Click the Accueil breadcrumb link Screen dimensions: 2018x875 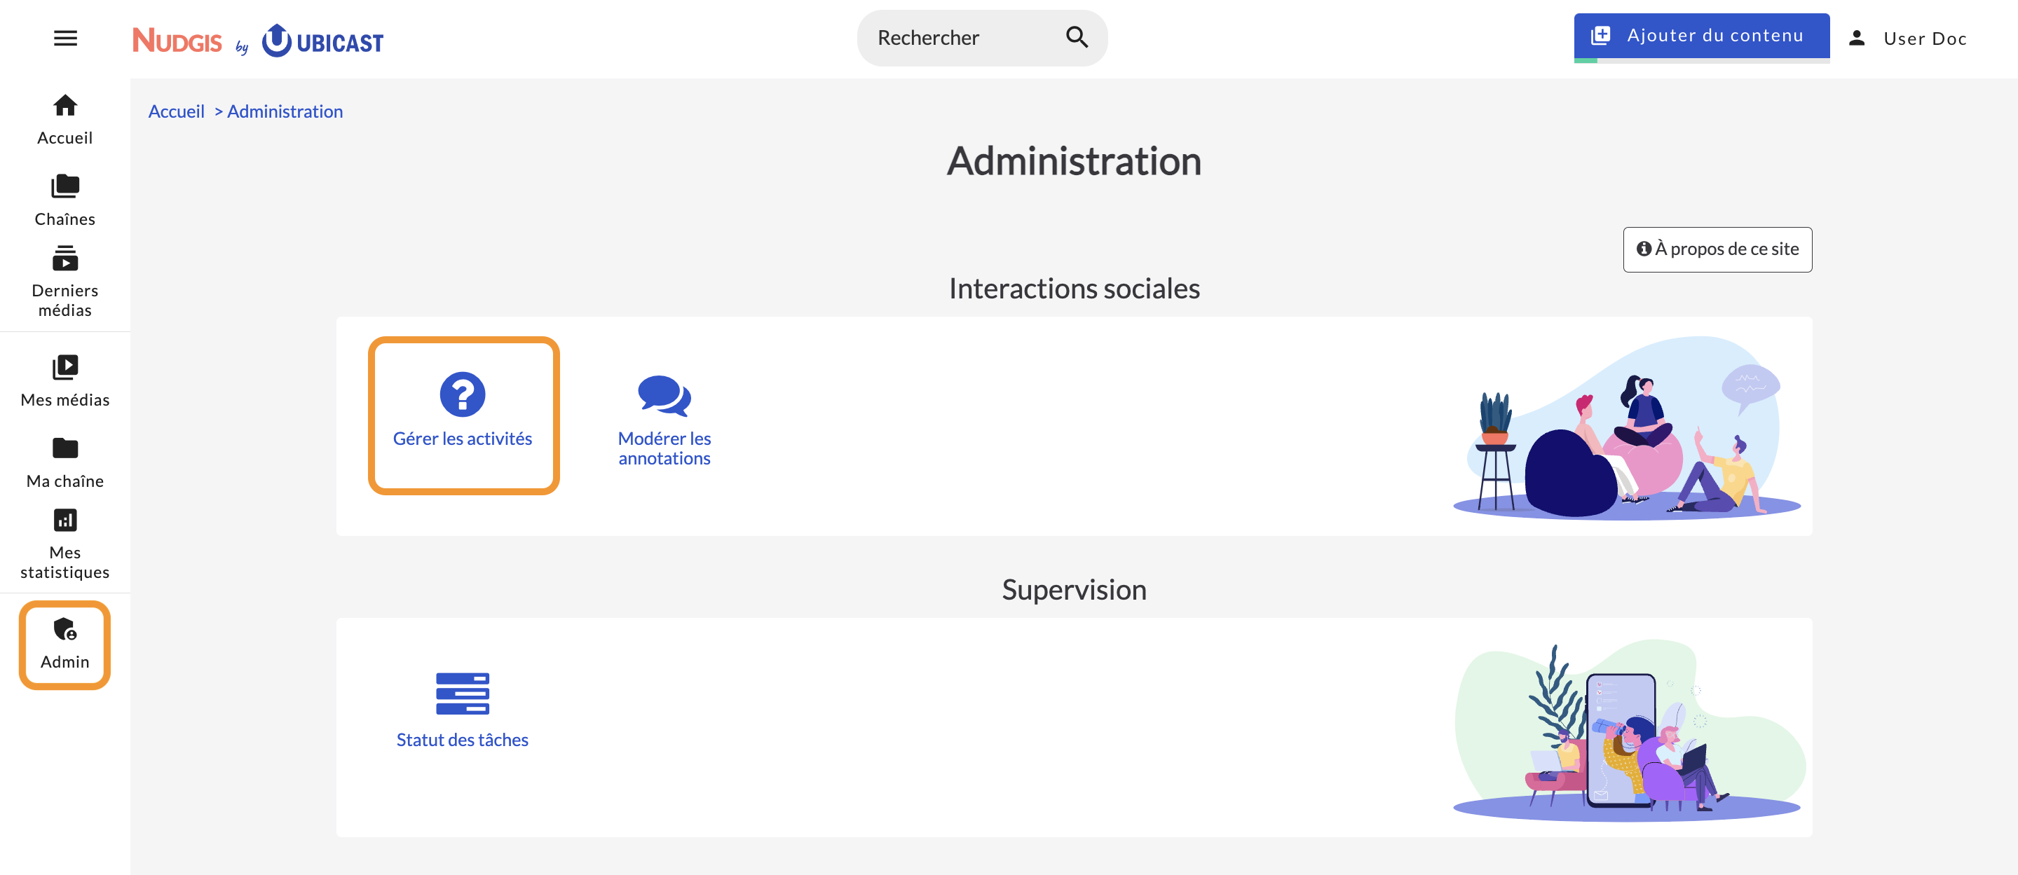[x=176, y=111]
